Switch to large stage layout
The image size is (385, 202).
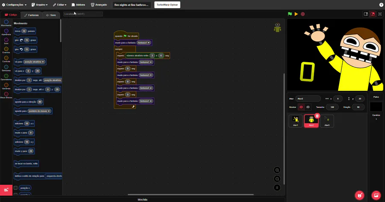[x=373, y=14]
